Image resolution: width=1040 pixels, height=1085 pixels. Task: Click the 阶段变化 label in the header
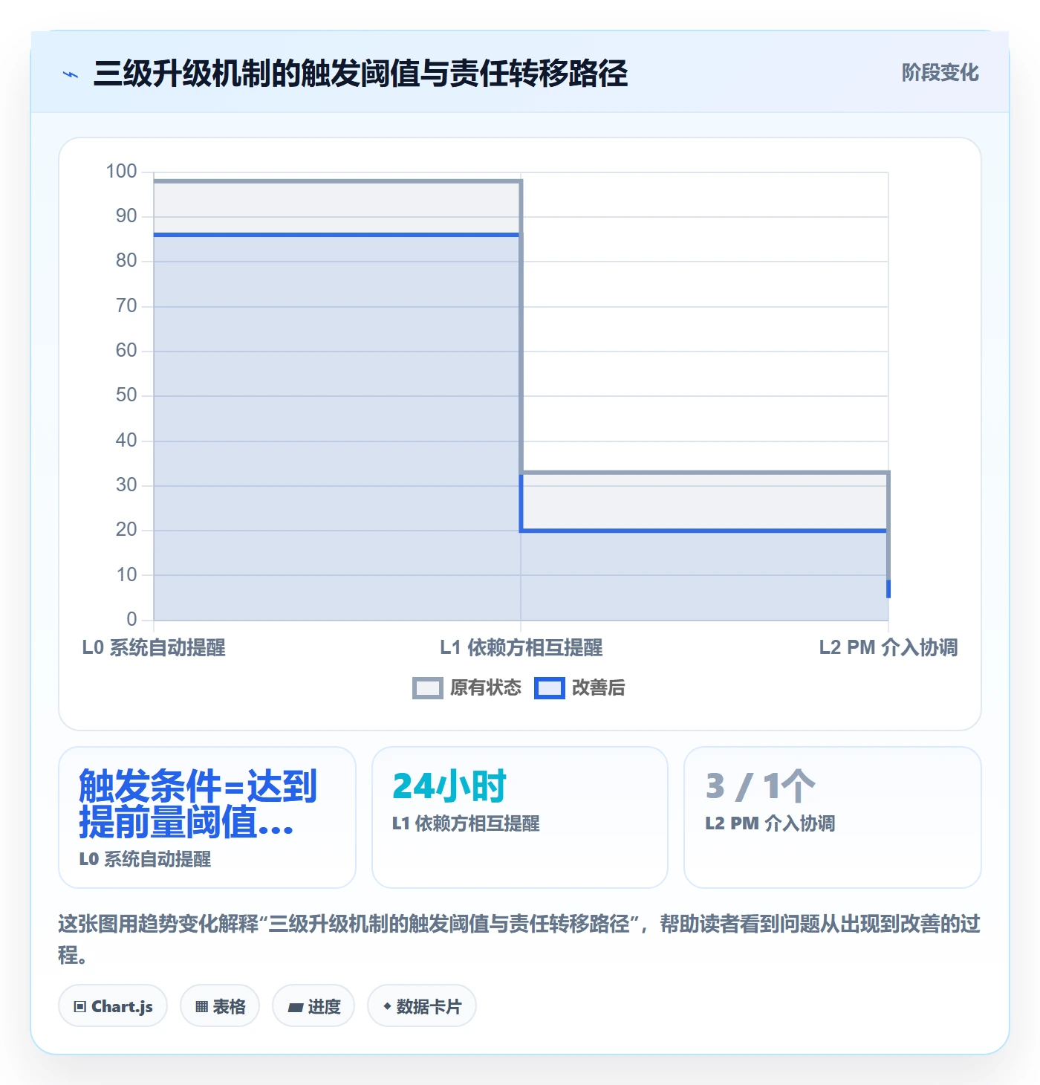click(x=940, y=73)
